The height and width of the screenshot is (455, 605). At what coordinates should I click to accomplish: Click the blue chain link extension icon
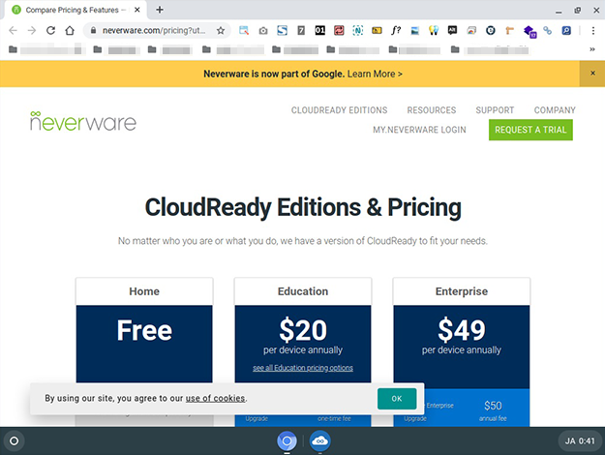pyautogui.click(x=547, y=30)
